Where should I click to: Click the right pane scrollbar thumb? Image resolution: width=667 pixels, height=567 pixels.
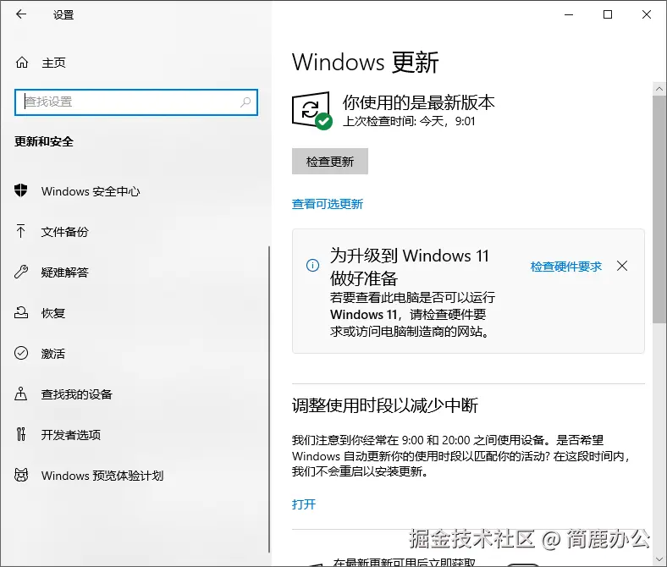[659, 209]
